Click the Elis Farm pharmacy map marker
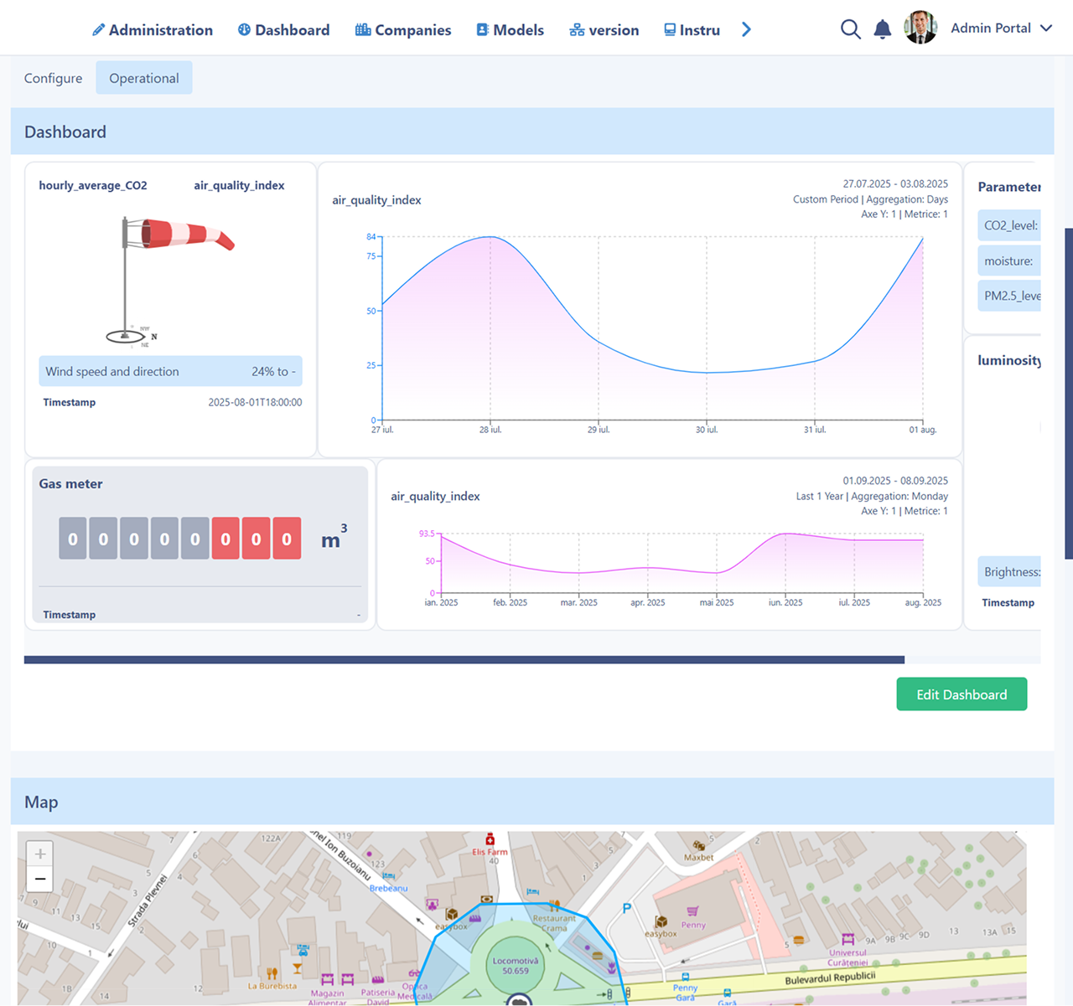1073x1006 pixels. pos(490,839)
